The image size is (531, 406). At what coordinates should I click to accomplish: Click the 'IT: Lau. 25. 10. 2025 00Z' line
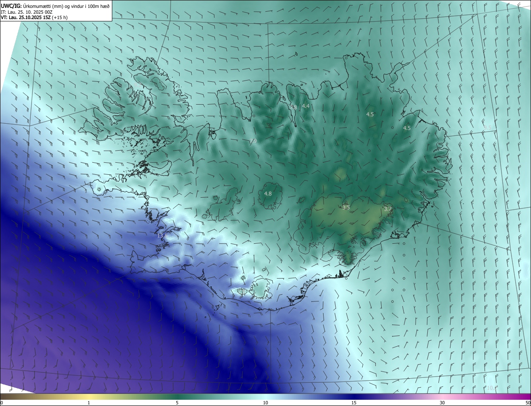coord(27,12)
